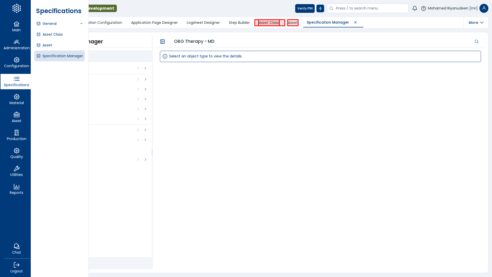Collapse the left panel using the toggle icon

(x=162, y=42)
